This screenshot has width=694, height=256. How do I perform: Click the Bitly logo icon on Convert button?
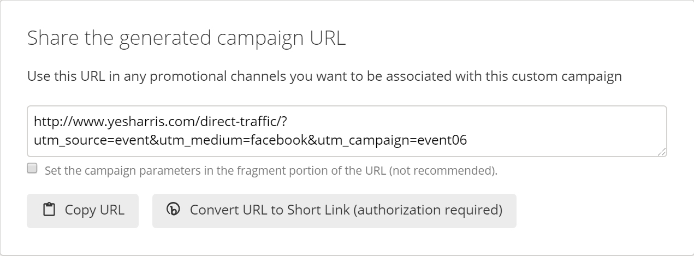click(x=174, y=210)
